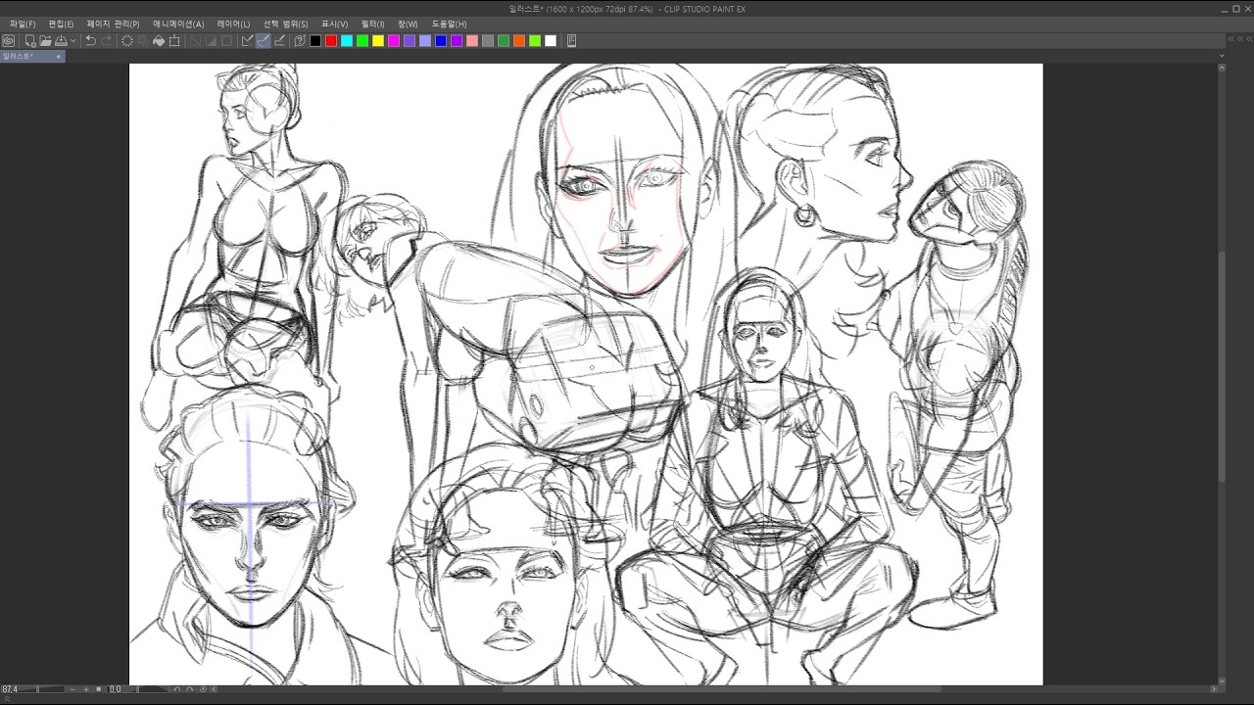Viewport: 1254px width, 705px height.
Task: Open the 창(W) menu
Action: [408, 23]
